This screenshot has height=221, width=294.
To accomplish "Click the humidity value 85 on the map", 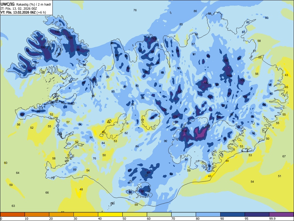I will [181, 24].
